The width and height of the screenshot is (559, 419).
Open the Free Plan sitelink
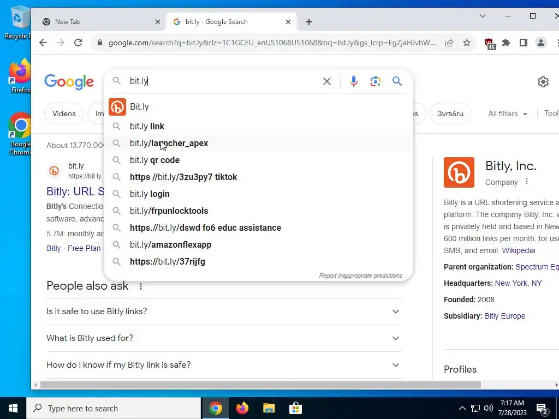[84, 248]
